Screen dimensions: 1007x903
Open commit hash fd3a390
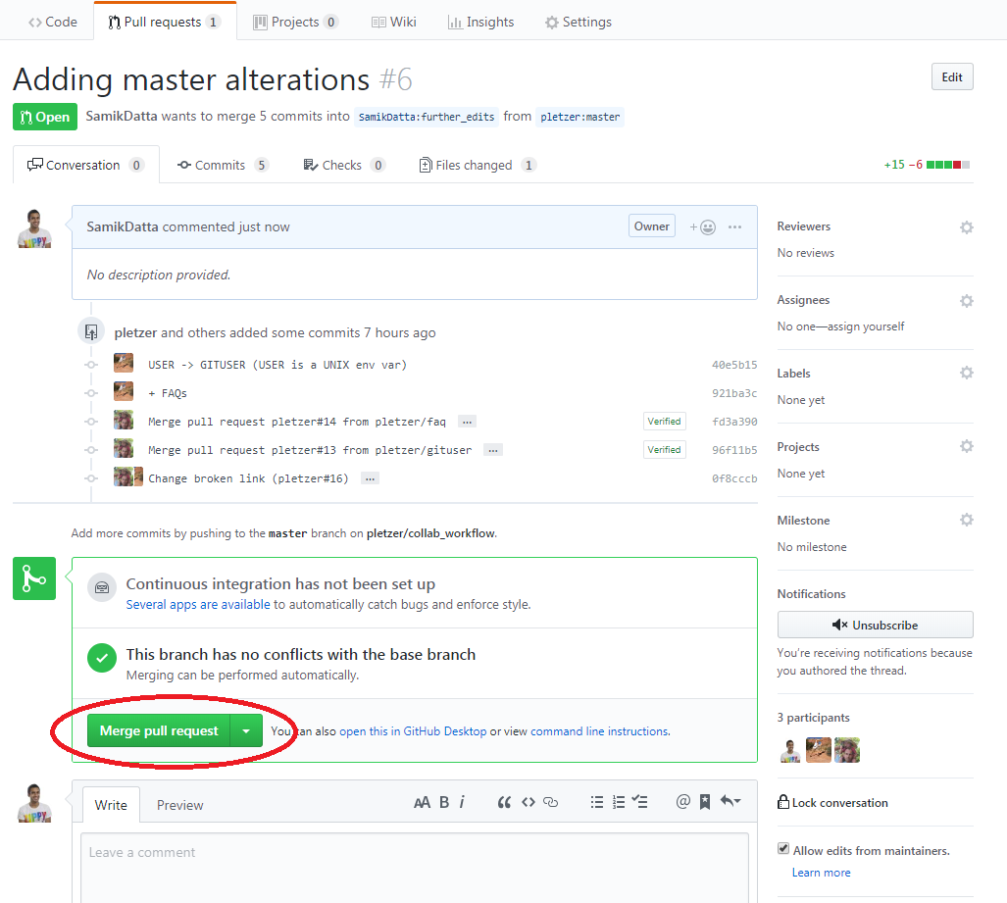(734, 422)
